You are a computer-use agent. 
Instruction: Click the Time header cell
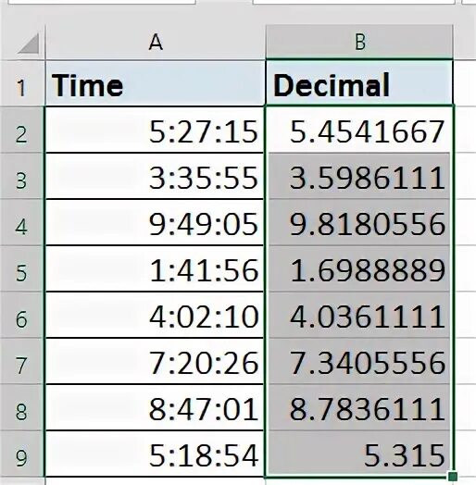156,83
